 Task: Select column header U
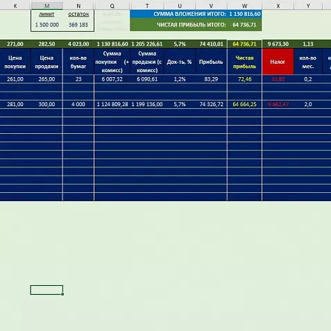pos(180,6)
